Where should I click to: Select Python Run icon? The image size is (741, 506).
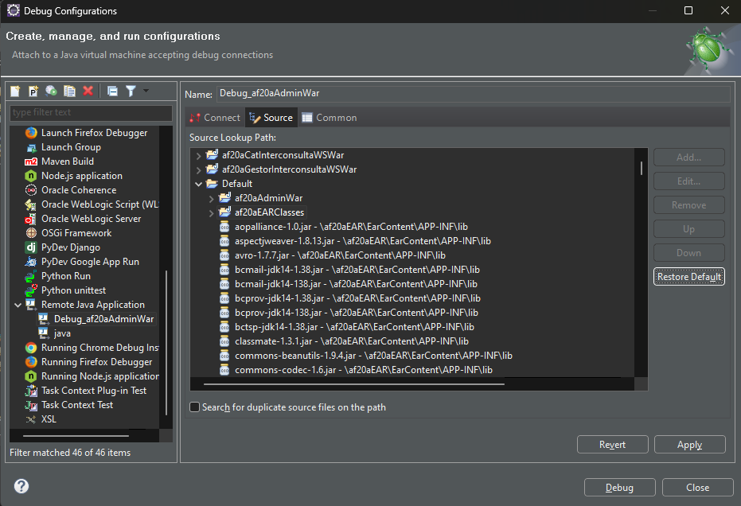(x=31, y=276)
